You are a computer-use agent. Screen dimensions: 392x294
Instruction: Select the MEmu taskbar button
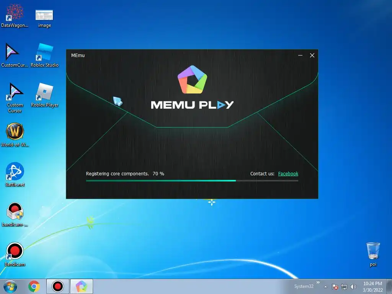click(x=81, y=286)
